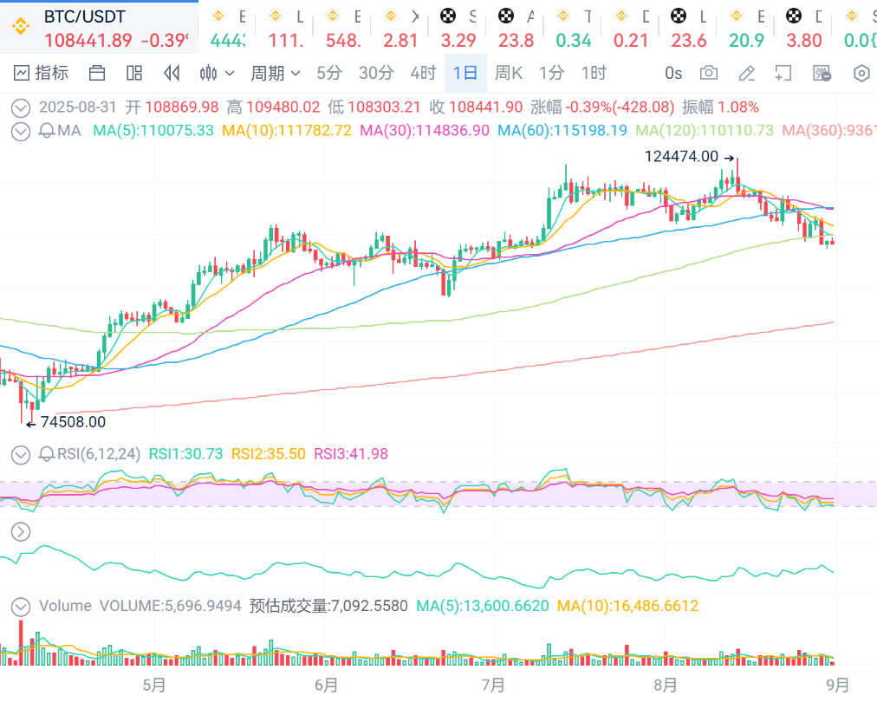Click the 7月 label on time axis

tap(493, 685)
